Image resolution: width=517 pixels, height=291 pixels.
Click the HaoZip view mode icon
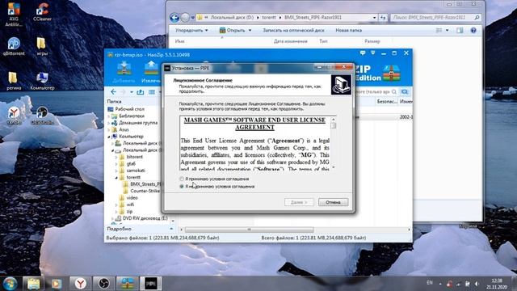coord(152,91)
